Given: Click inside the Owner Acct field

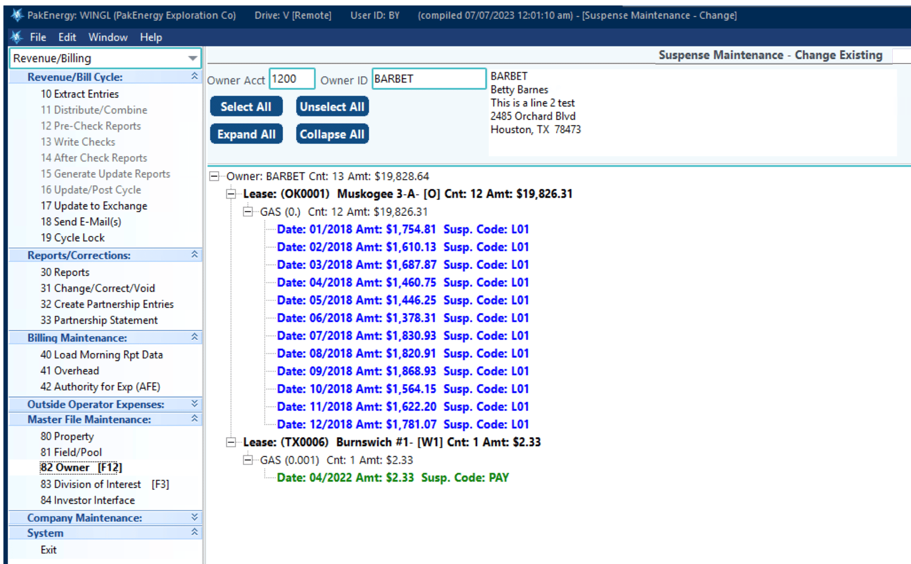Looking at the screenshot, I should tap(292, 78).
